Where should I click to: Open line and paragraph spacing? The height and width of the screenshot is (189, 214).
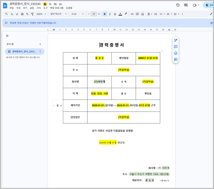point(156,14)
